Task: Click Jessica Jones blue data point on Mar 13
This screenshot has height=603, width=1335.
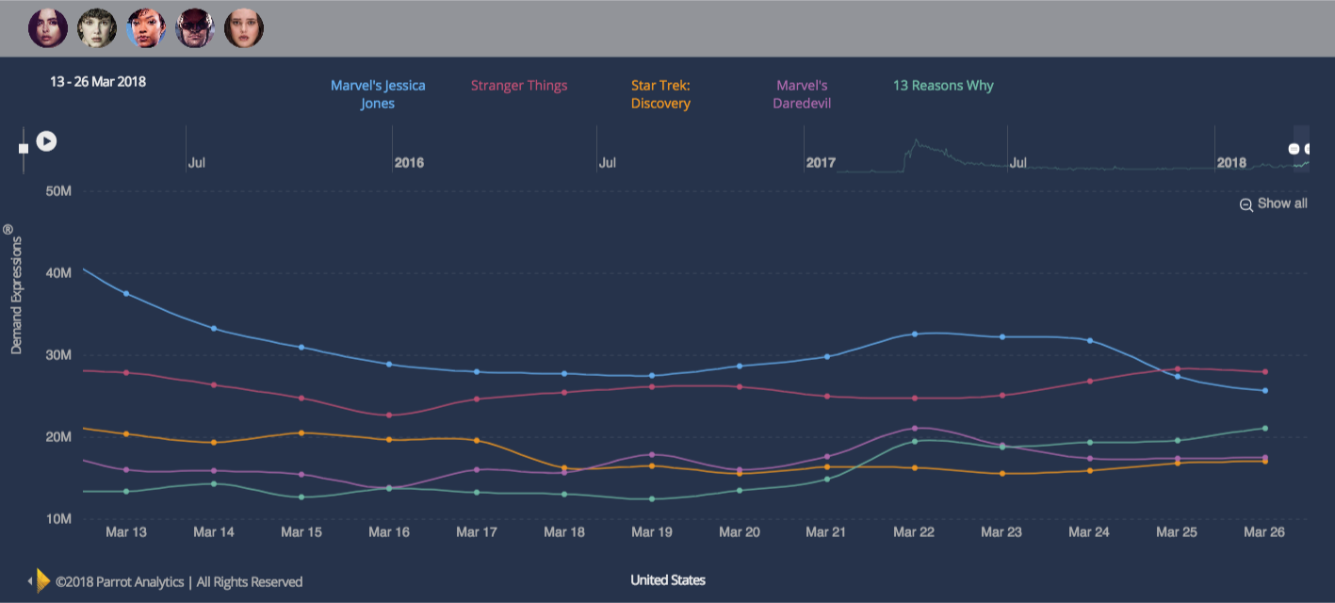Action: pyautogui.click(x=126, y=294)
